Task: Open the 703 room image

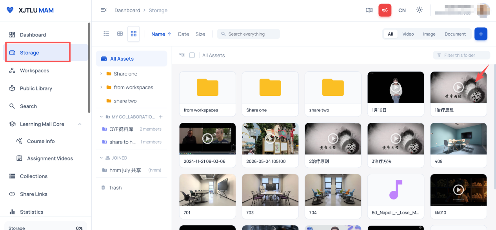Action: [270, 196]
